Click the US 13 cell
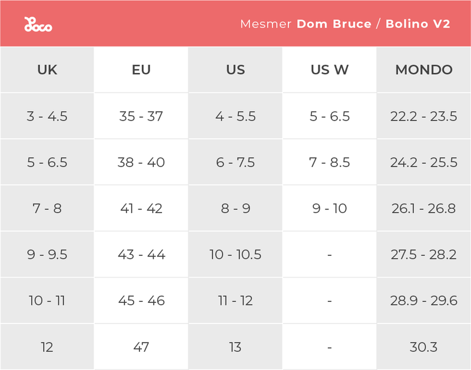 pyautogui.click(x=235, y=347)
